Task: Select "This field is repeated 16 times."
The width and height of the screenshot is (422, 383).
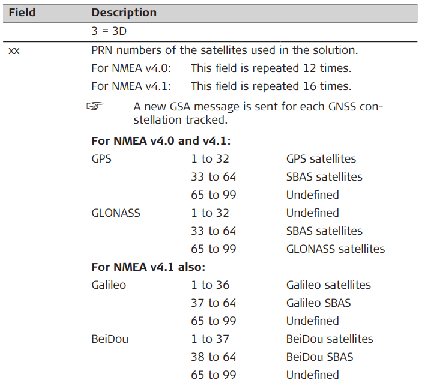Action: pos(271,86)
